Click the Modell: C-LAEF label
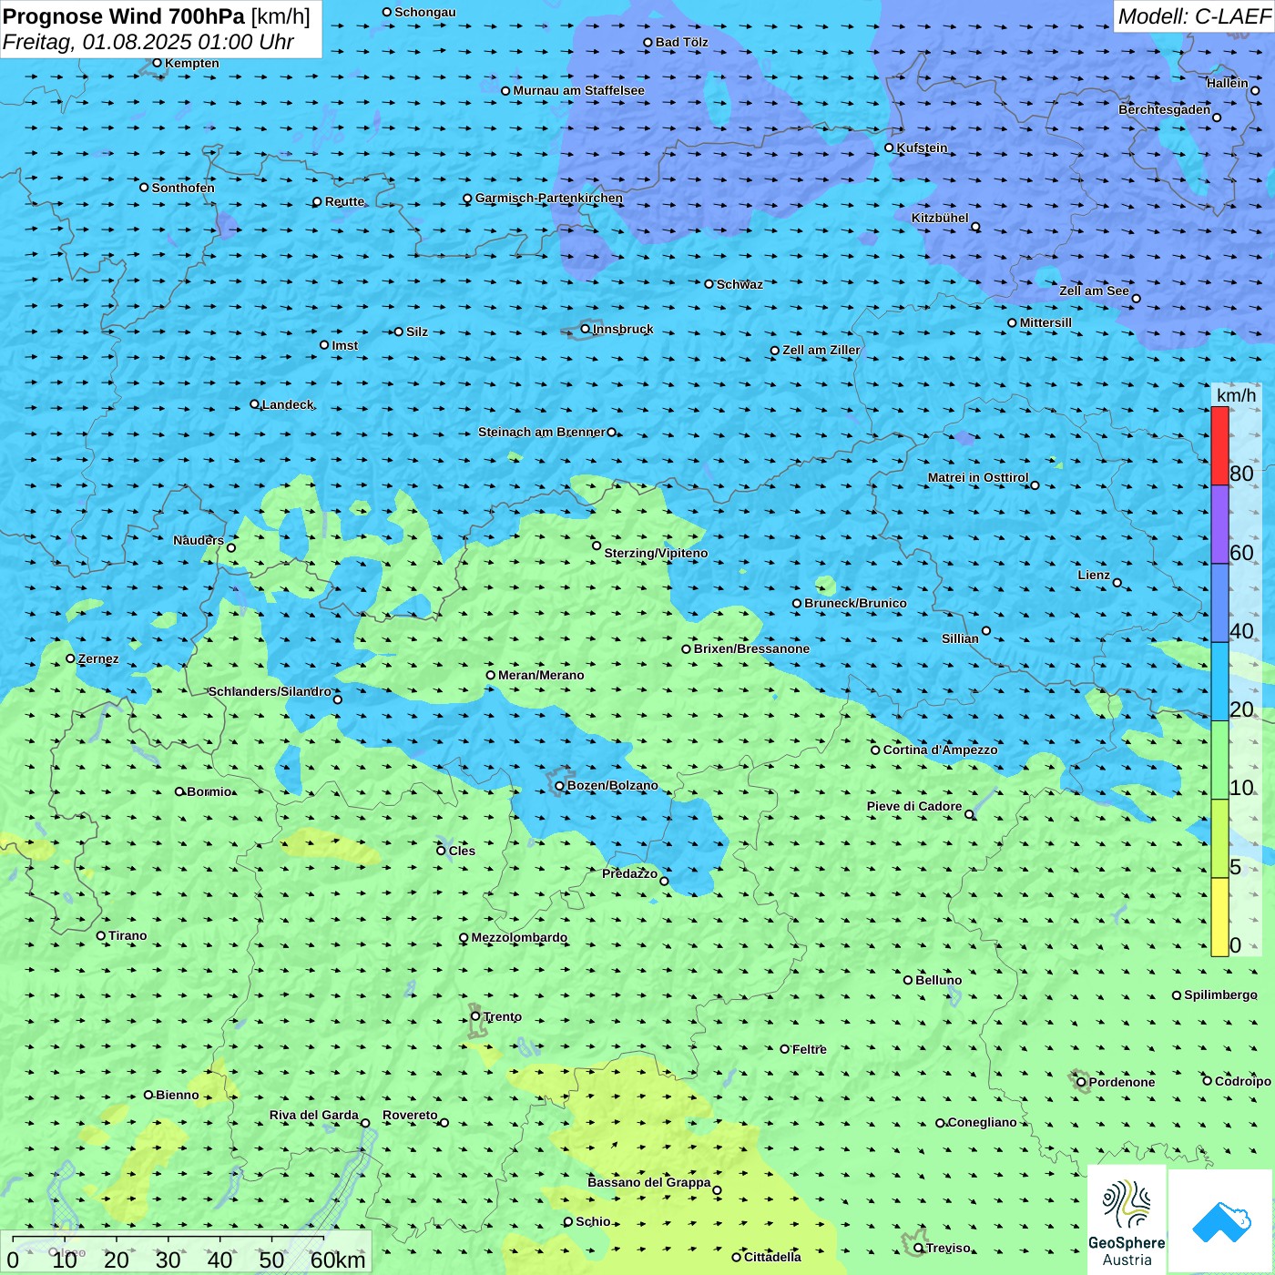The width and height of the screenshot is (1275, 1275). point(1194,16)
